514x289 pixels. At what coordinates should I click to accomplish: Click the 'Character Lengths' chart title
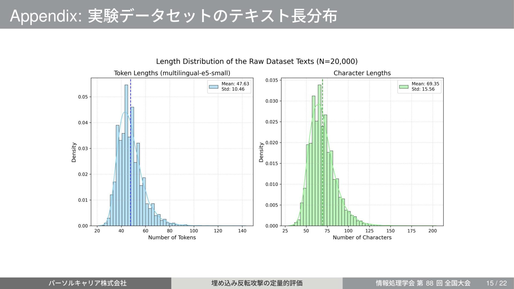point(362,73)
